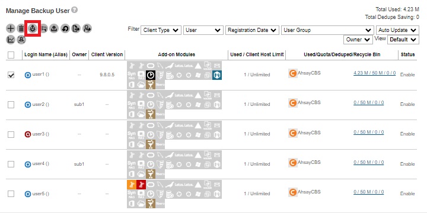Click Enable status in user1 row
The width and height of the screenshot is (427, 213).
point(407,75)
